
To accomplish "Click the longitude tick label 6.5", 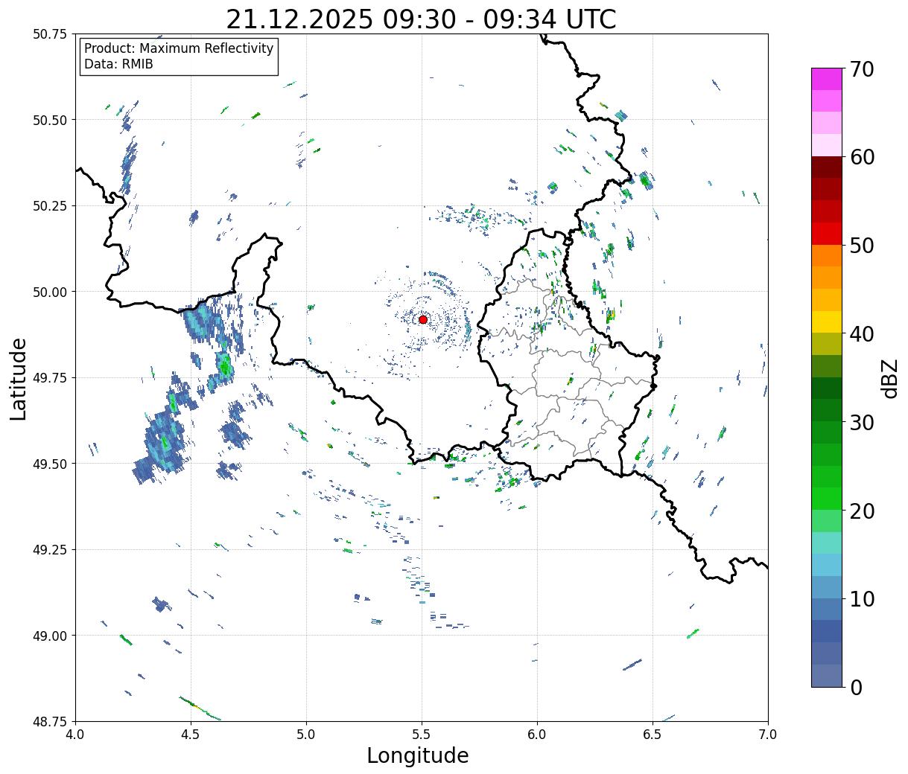I will [653, 735].
